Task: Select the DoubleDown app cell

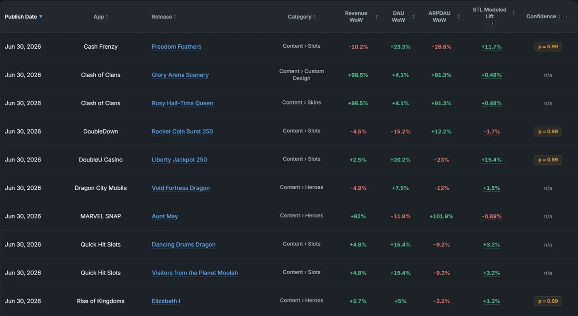Action: [x=101, y=132]
